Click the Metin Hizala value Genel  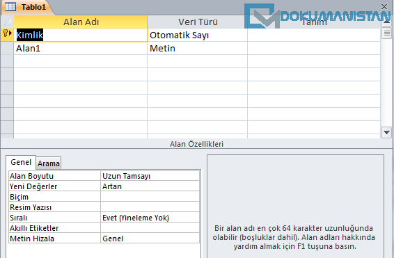(x=150, y=239)
